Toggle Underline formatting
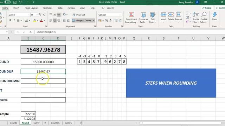This screenshot has width=225, height=126. pyautogui.click(x=18, y=20)
